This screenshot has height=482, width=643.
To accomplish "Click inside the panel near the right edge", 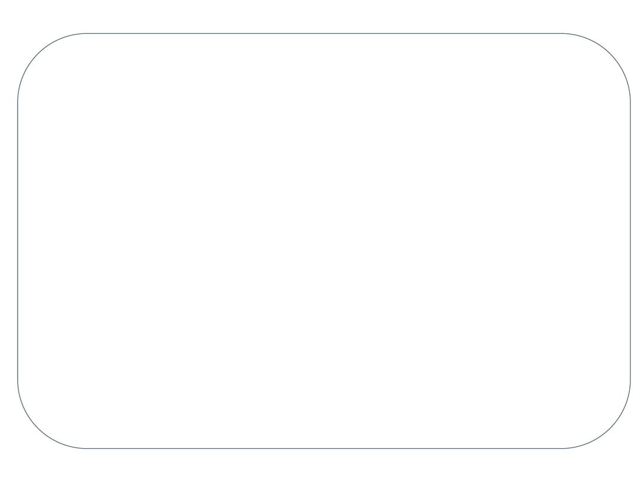I will pos(619,241).
